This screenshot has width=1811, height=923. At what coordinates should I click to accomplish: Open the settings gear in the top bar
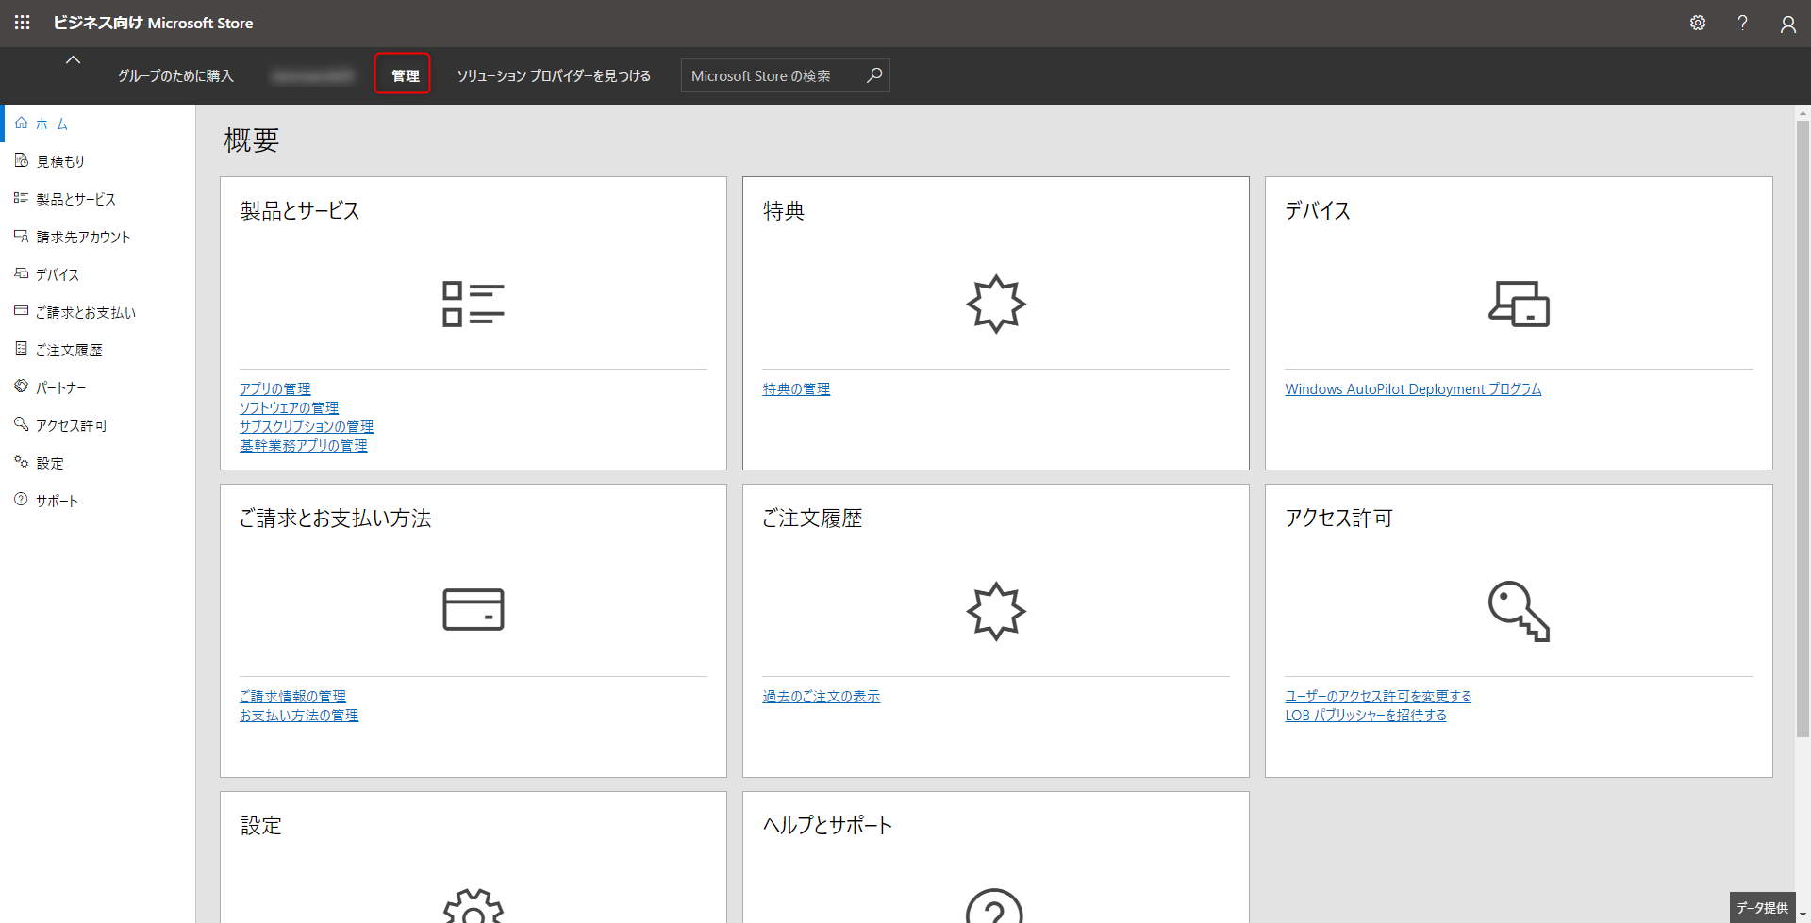[x=1698, y=23]
